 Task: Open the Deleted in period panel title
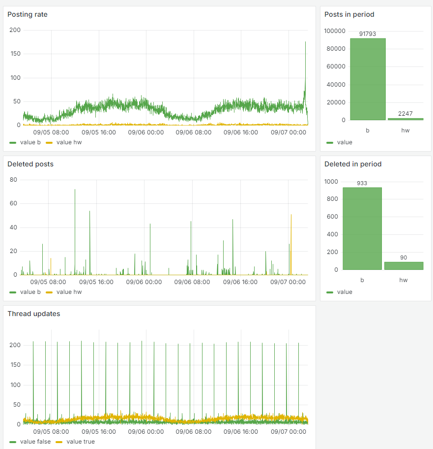(353, 164)
